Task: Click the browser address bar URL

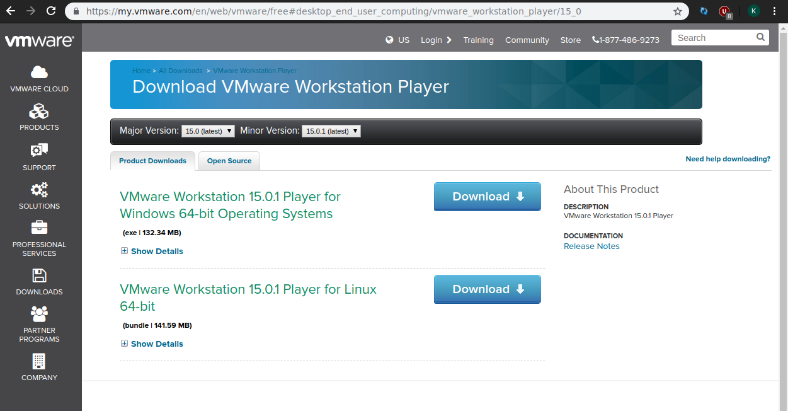Action: (333, 11)
